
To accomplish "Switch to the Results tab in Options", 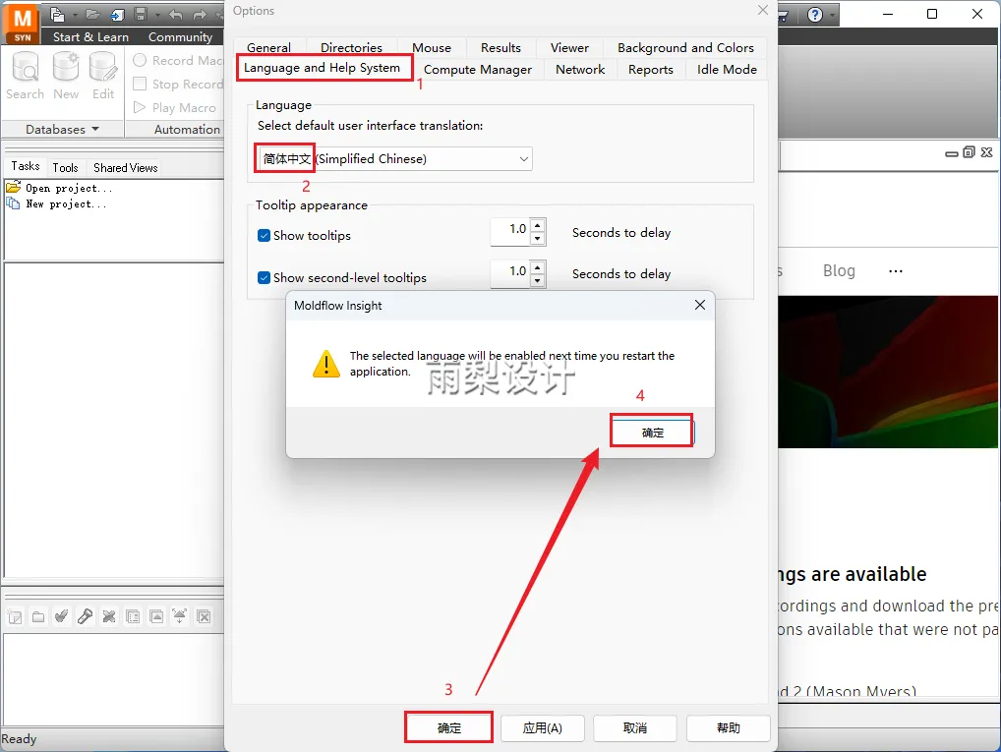I will point(500,48).
